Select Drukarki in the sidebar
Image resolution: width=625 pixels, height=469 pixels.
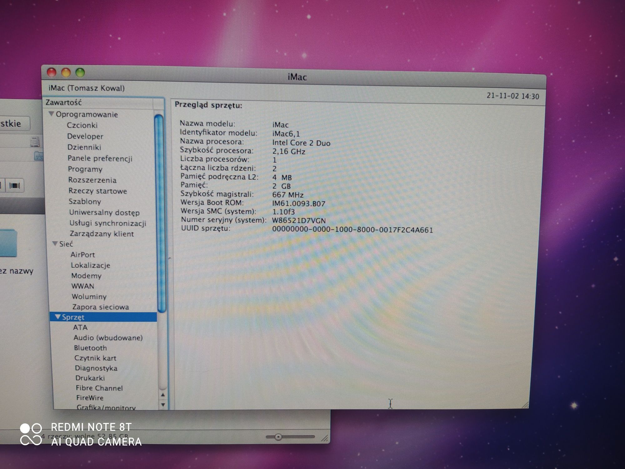click(90, 378)
